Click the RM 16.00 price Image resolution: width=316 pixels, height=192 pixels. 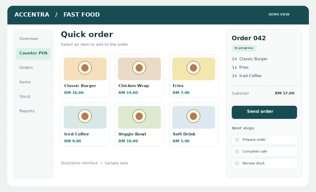[x=74, y=93]
